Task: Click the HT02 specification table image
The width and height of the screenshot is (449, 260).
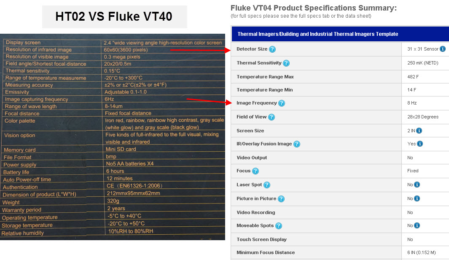Action: (113, 137)
